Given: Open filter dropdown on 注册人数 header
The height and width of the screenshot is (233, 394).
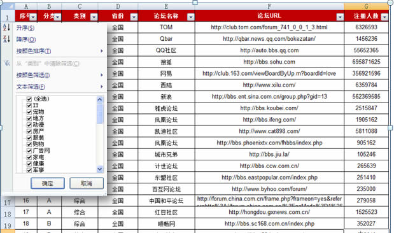Looking at the screenshot, I should pos(384,17).
